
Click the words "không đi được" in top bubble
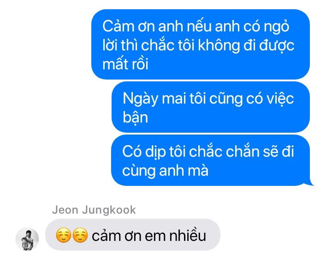click(246, 45)
